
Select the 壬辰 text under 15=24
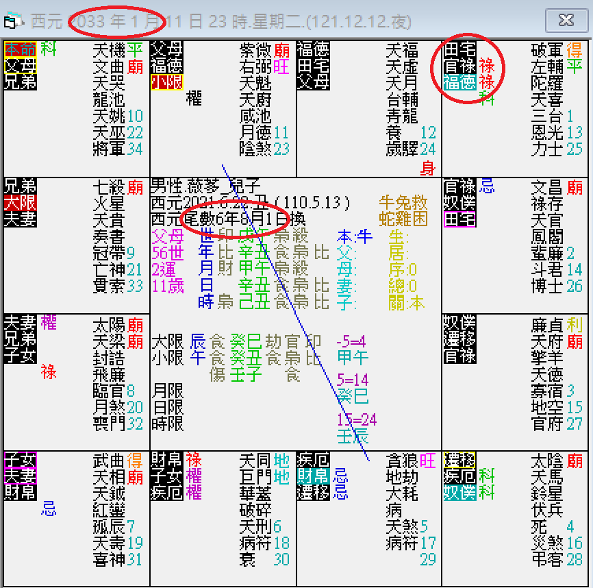click(x=353, y=437)
